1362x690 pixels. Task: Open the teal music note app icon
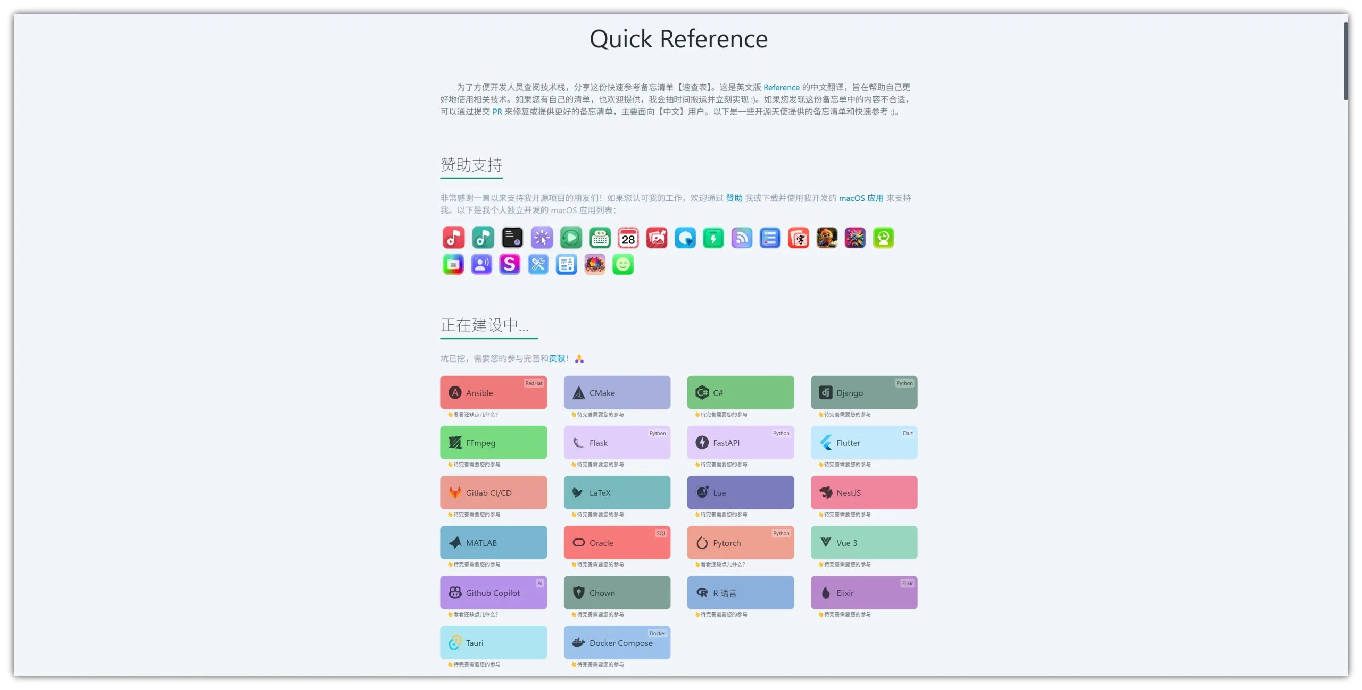click(483, 238)
